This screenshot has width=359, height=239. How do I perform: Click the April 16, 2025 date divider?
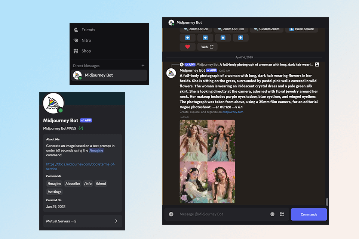click(x=244, y=58)
